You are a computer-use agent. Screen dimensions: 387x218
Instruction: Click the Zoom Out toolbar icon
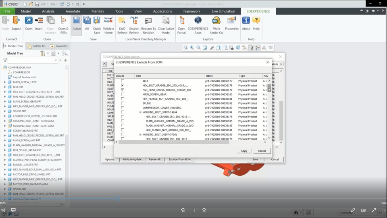click(198, 48)
